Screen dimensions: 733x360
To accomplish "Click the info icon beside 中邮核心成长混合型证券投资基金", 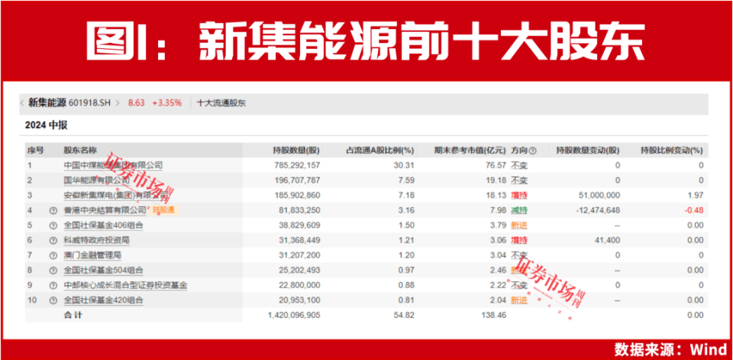I will coord(53,285).
